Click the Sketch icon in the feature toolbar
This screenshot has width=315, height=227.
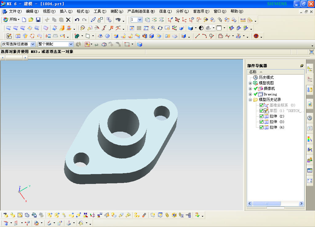pyautogui.click(x=9, y=36)
